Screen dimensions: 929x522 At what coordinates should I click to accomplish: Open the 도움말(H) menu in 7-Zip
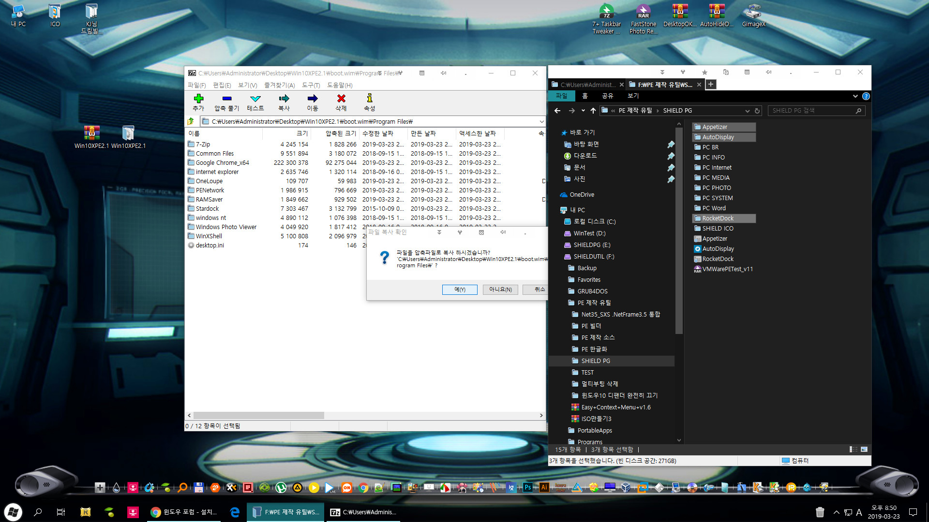(x=340, y=85)
